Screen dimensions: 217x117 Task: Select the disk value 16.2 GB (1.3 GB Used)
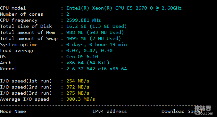[96, 26]
